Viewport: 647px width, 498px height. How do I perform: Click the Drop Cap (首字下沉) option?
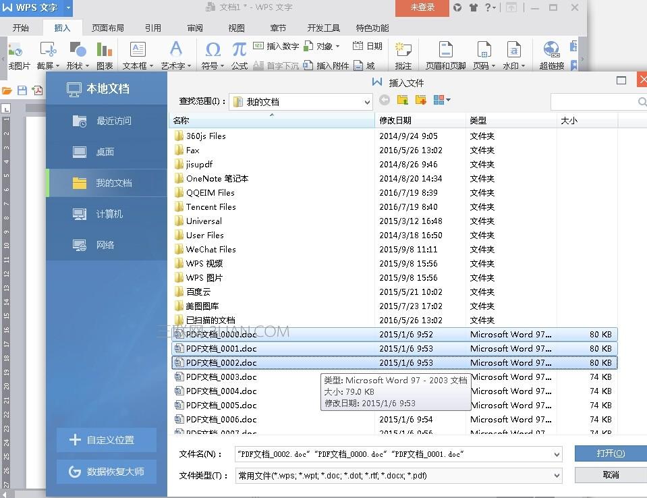(276, 65)
